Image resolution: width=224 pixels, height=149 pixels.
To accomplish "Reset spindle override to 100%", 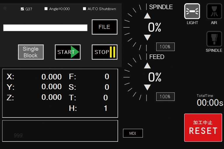I will 165,47.
